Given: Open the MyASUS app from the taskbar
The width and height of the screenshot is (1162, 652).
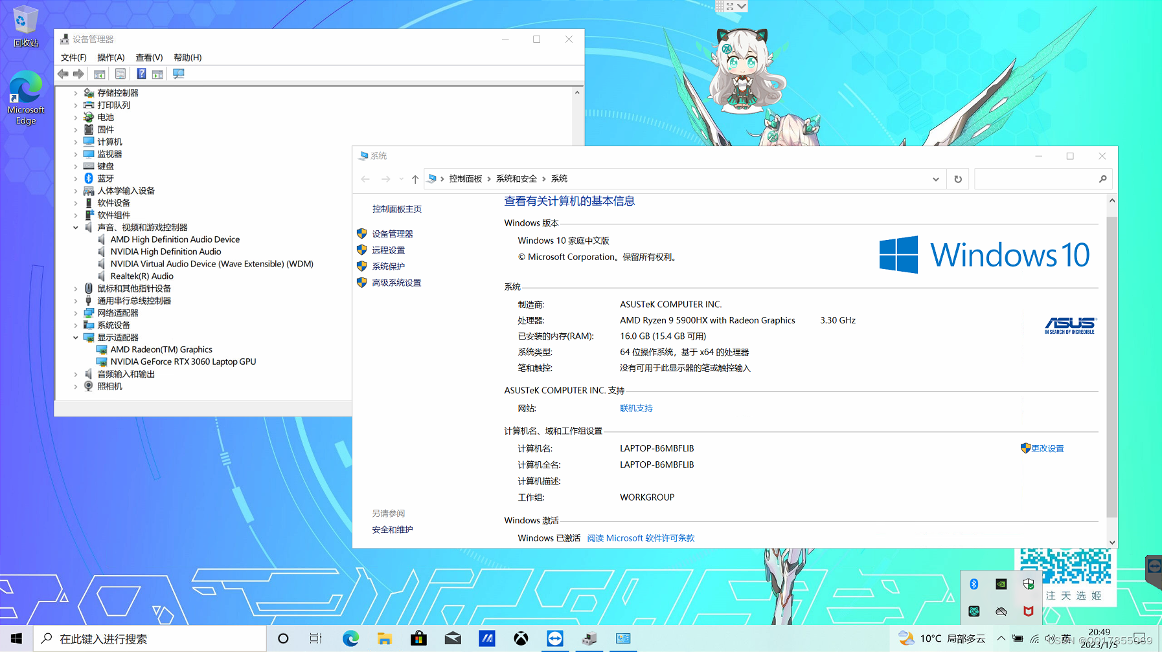Looking at the screenshot, I should tap(487, 638).
